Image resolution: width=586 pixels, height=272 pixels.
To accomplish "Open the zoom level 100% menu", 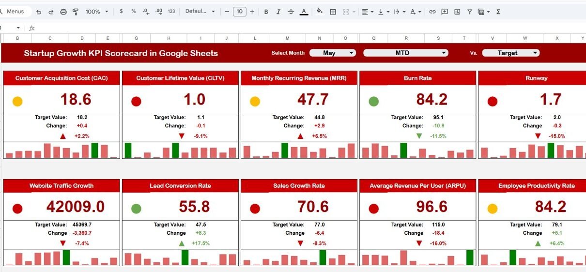I will [x=97, y=12].
